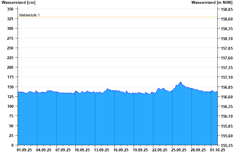Viewport: 235px width, 161px height.
Task: Click the 155,85 m NHN value
Action: [x=227, y=126]
